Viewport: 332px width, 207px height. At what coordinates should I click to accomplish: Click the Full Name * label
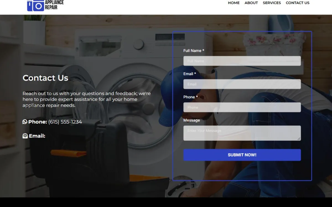(194, 51)
